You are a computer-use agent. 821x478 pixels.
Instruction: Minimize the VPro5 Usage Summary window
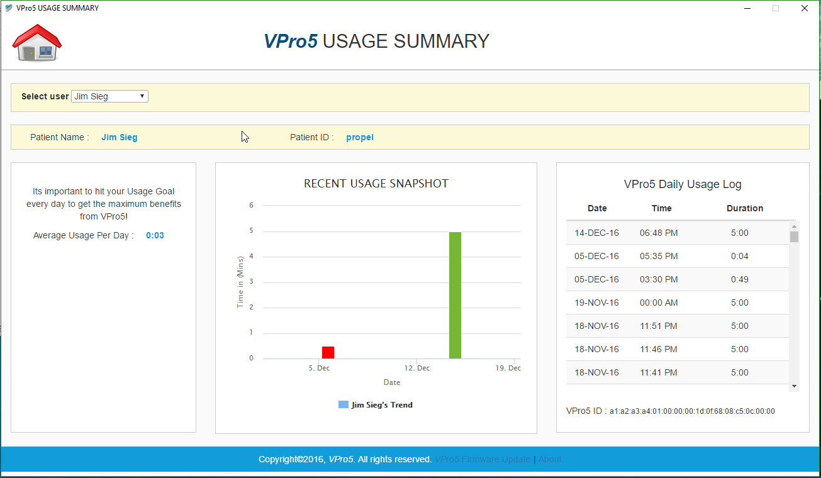click(747, 8)
